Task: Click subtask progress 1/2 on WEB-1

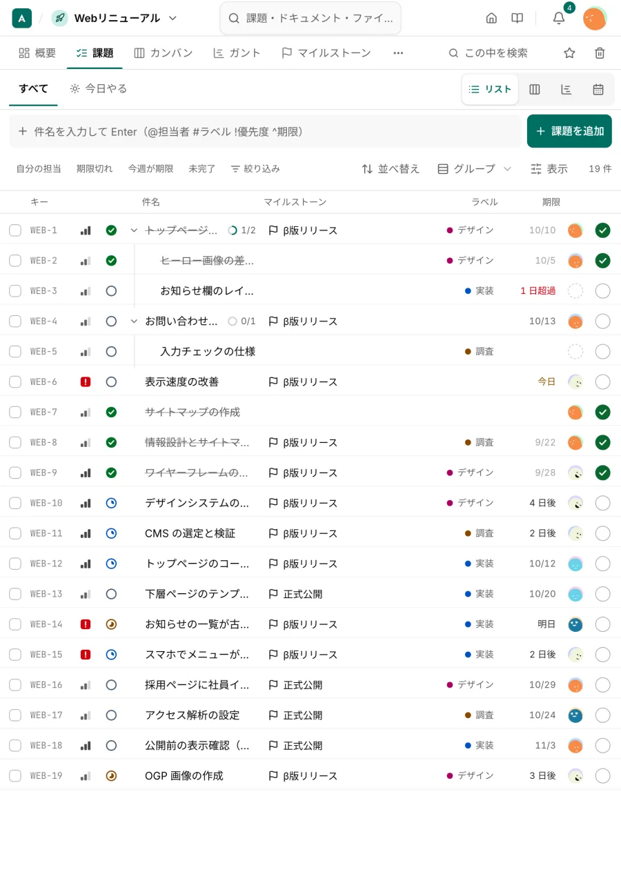Action: (x=241, y=230)
